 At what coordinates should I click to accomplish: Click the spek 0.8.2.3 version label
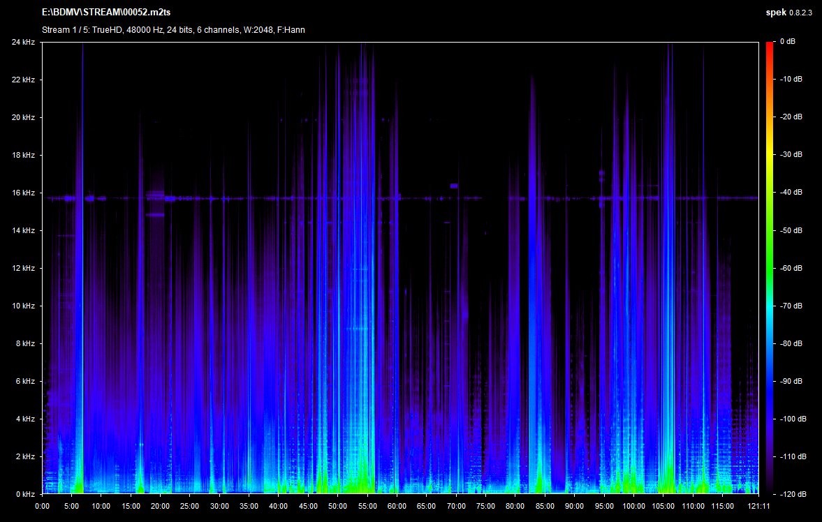click(789, 13)
